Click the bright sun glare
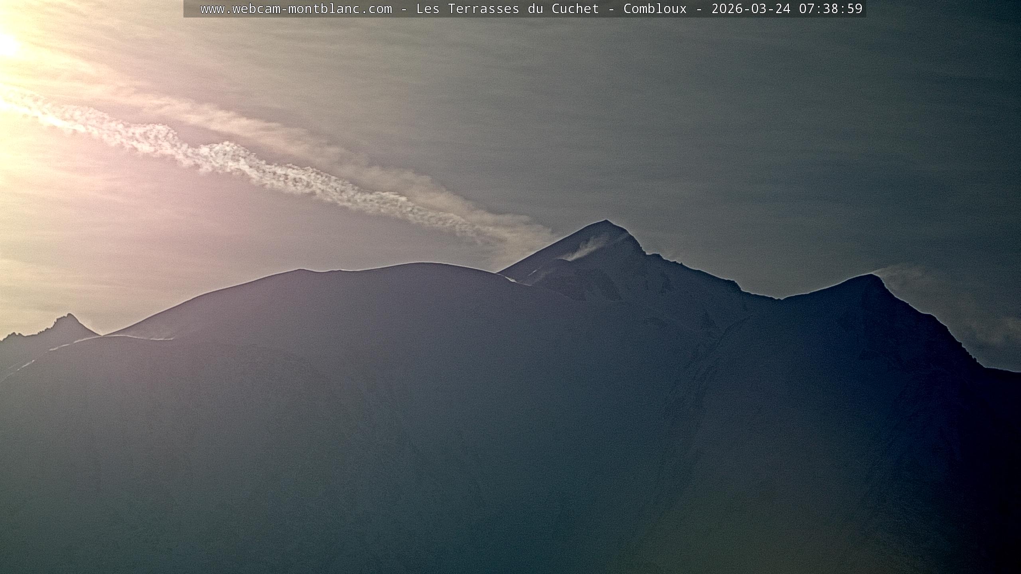This screenshot has width=1021, height=574. click(7, 45)
